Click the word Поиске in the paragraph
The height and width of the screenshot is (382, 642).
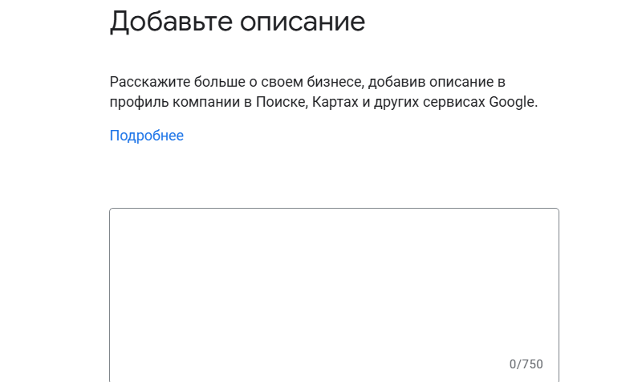coord(278,103)
